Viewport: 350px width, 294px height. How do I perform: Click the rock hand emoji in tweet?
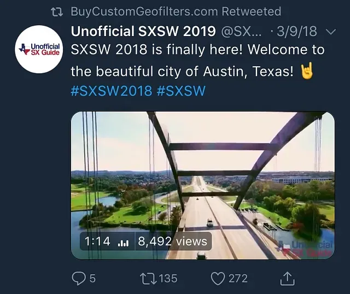(x=308, y=72)
